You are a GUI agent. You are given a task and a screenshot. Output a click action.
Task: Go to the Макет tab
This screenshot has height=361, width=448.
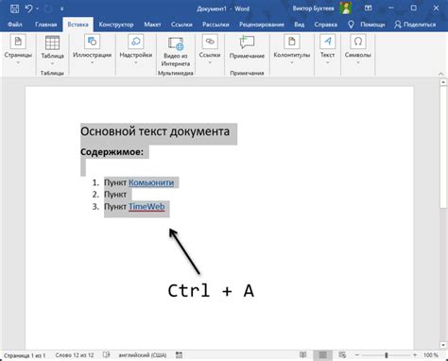(x=152, y=25)
